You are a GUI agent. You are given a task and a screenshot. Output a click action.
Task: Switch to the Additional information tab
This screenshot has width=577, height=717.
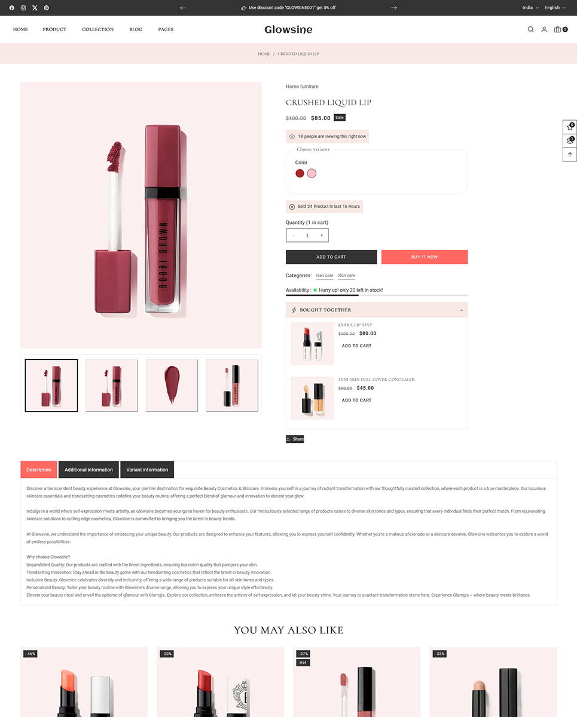[88, 470]
